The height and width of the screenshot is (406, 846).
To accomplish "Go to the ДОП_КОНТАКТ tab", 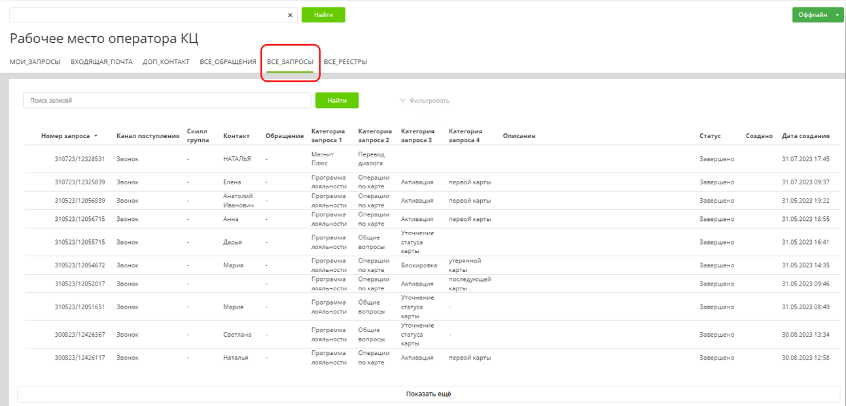I will [166, 62].
